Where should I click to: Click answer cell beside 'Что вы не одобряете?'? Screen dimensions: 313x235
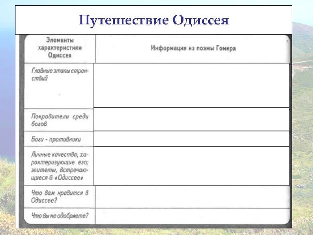tap(193, 216)
